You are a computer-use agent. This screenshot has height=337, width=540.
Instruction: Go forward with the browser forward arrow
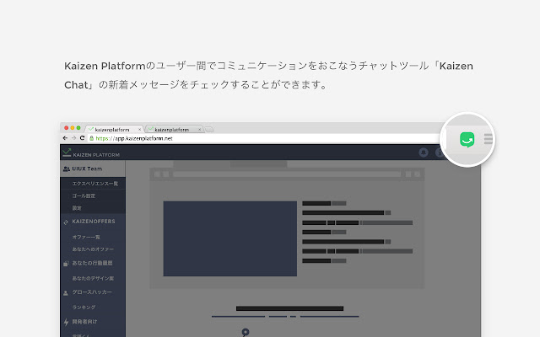(x=73, y=138)
